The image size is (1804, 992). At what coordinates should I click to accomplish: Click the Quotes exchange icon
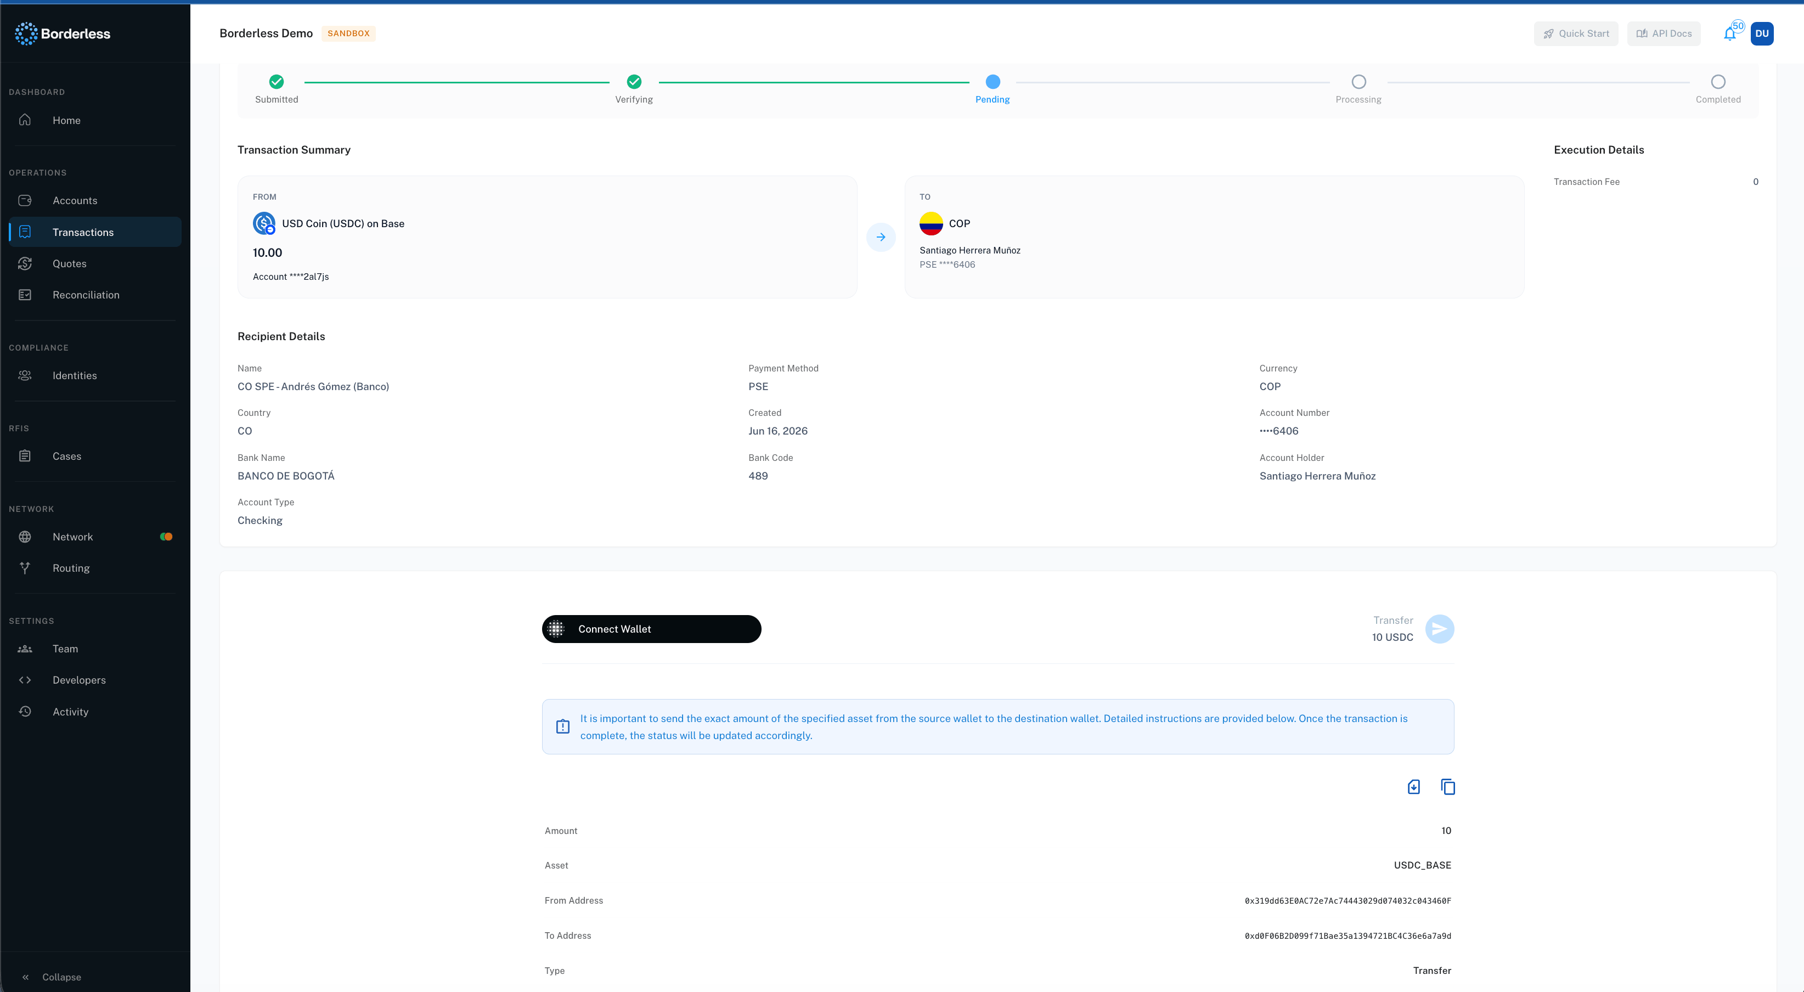[25, 263]
